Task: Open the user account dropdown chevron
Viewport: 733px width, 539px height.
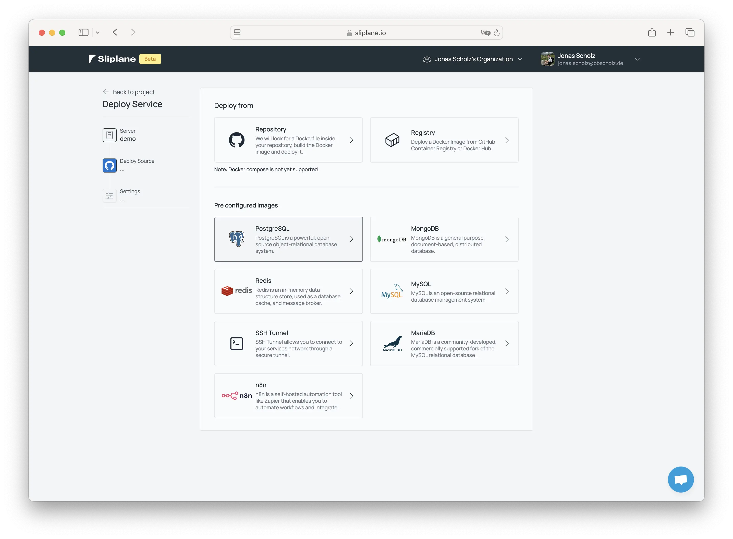Action: click(x=637, y=59)
